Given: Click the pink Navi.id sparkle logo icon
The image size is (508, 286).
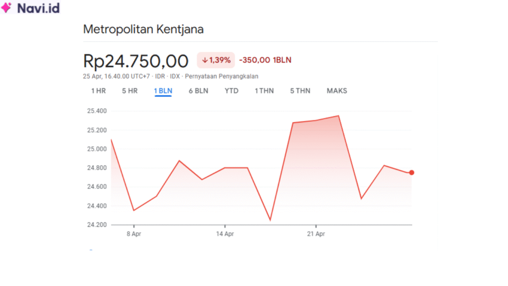Looking at the screenshot, I should coord(7,8).
